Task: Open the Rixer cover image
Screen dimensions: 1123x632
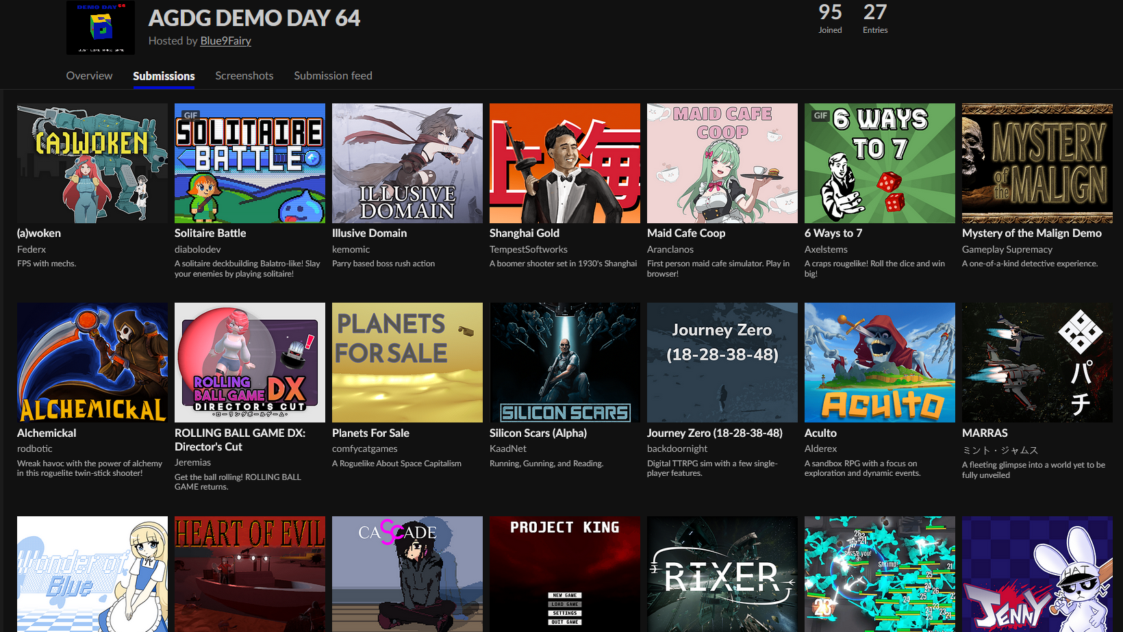Action: 722,574
